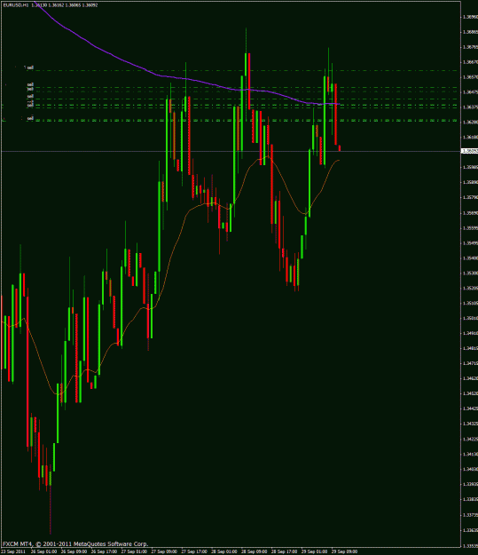Click the 27 Sep 09:00 time label
The image size is (478, 555).
(x=164, y=551)
